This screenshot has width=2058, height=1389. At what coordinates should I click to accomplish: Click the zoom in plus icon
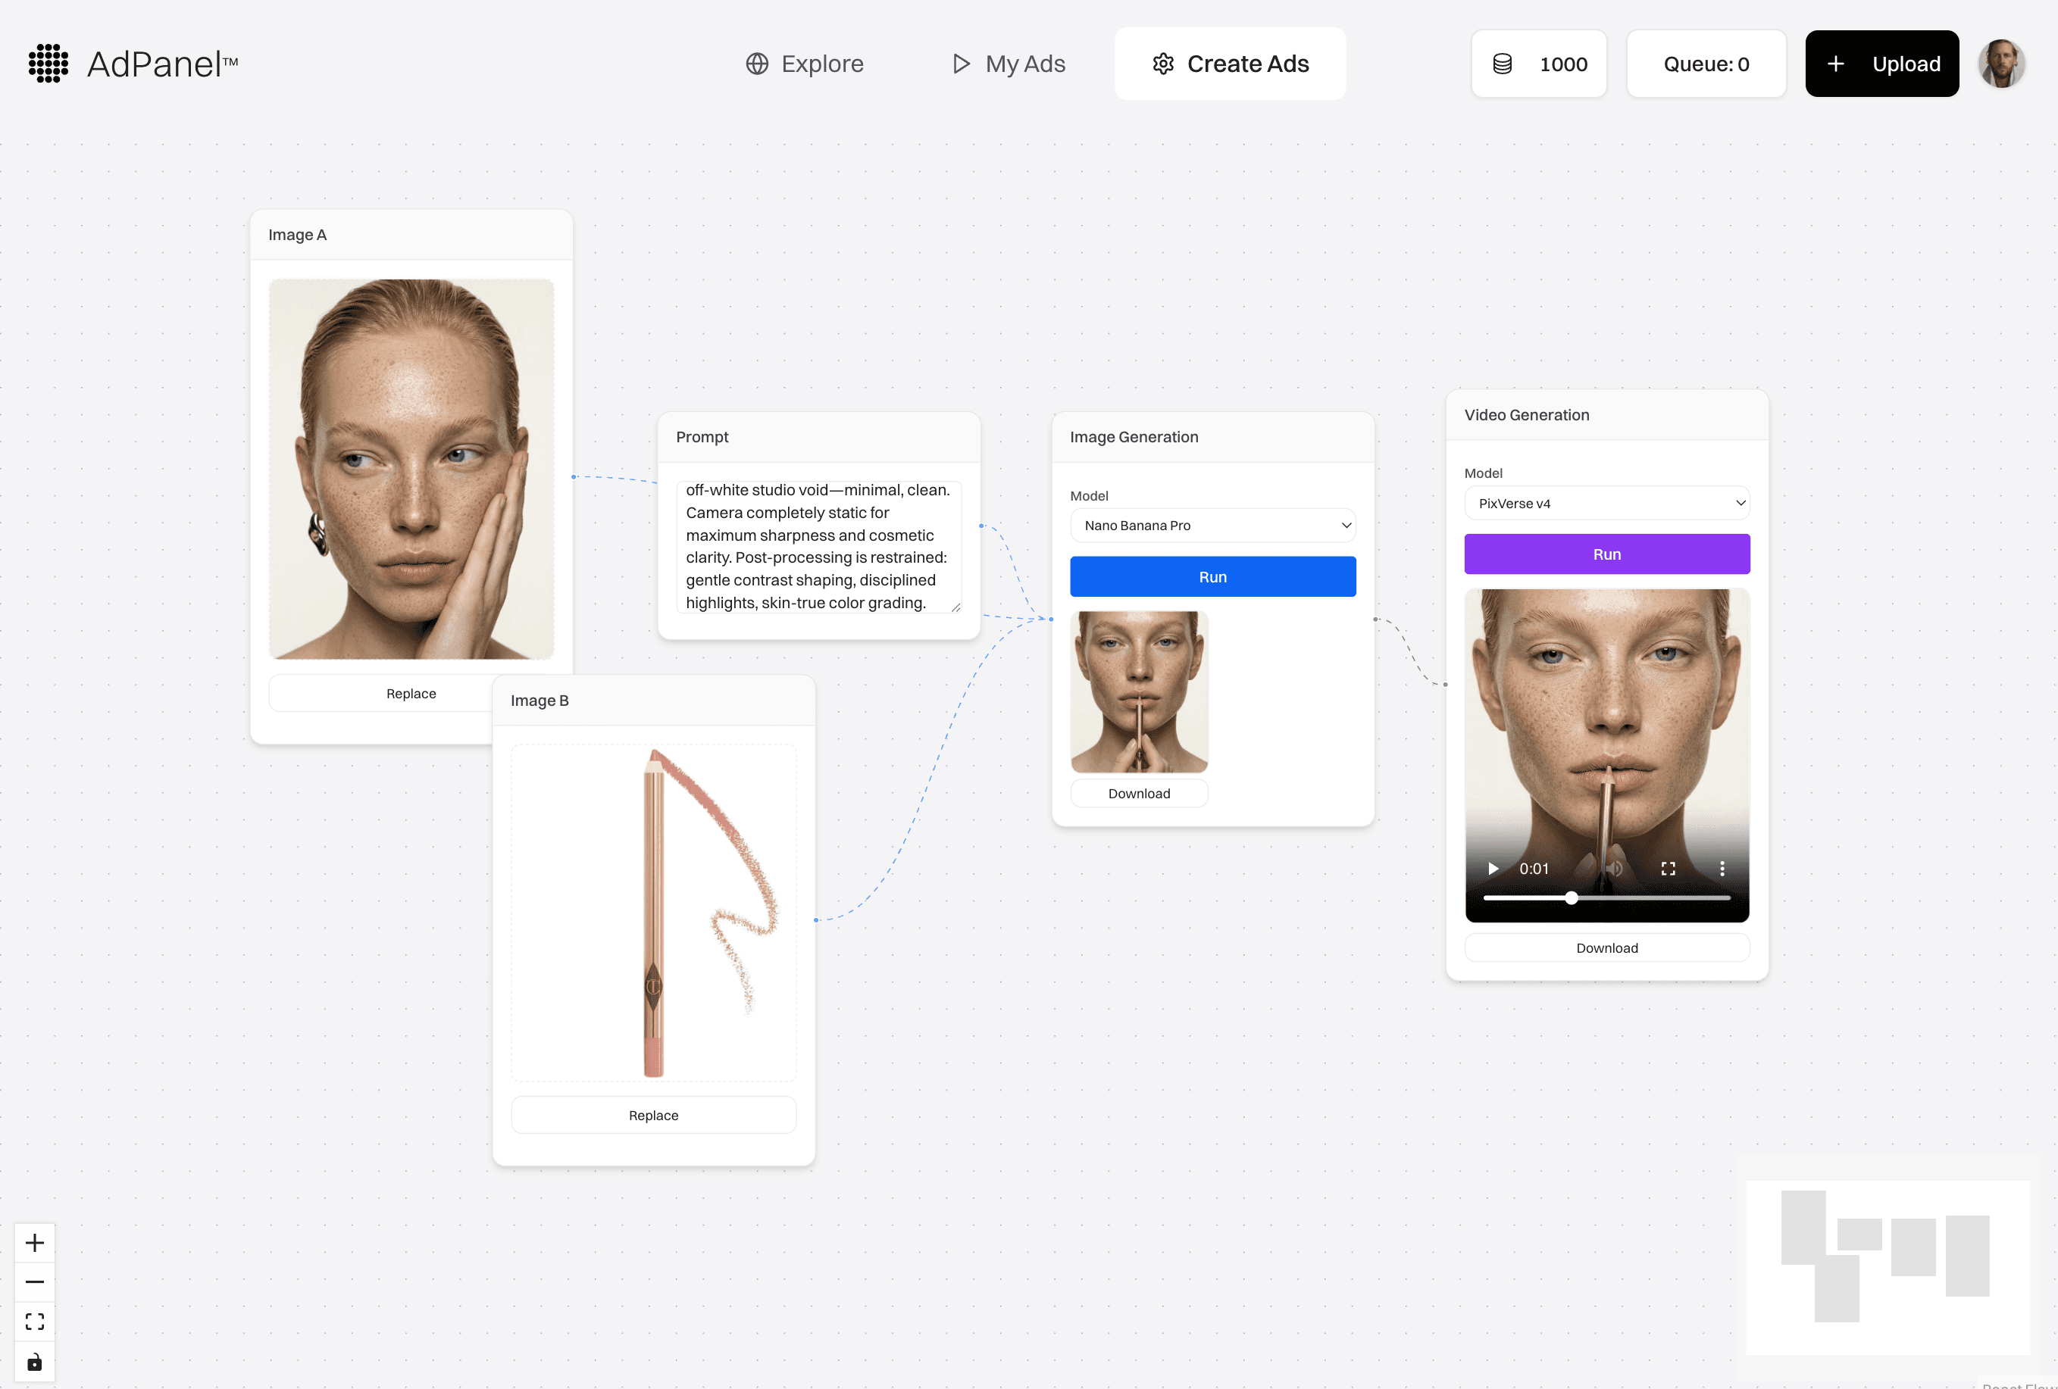(35, 1243)
